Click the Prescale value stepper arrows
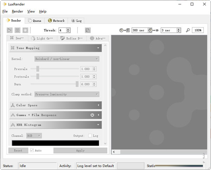The image size is (211, 170). 94,69
